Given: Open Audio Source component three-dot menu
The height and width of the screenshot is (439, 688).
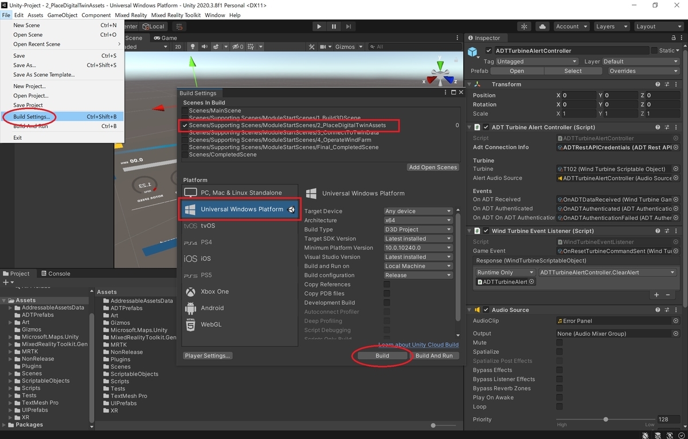Looking at the screenshot, I should point(677,310).
